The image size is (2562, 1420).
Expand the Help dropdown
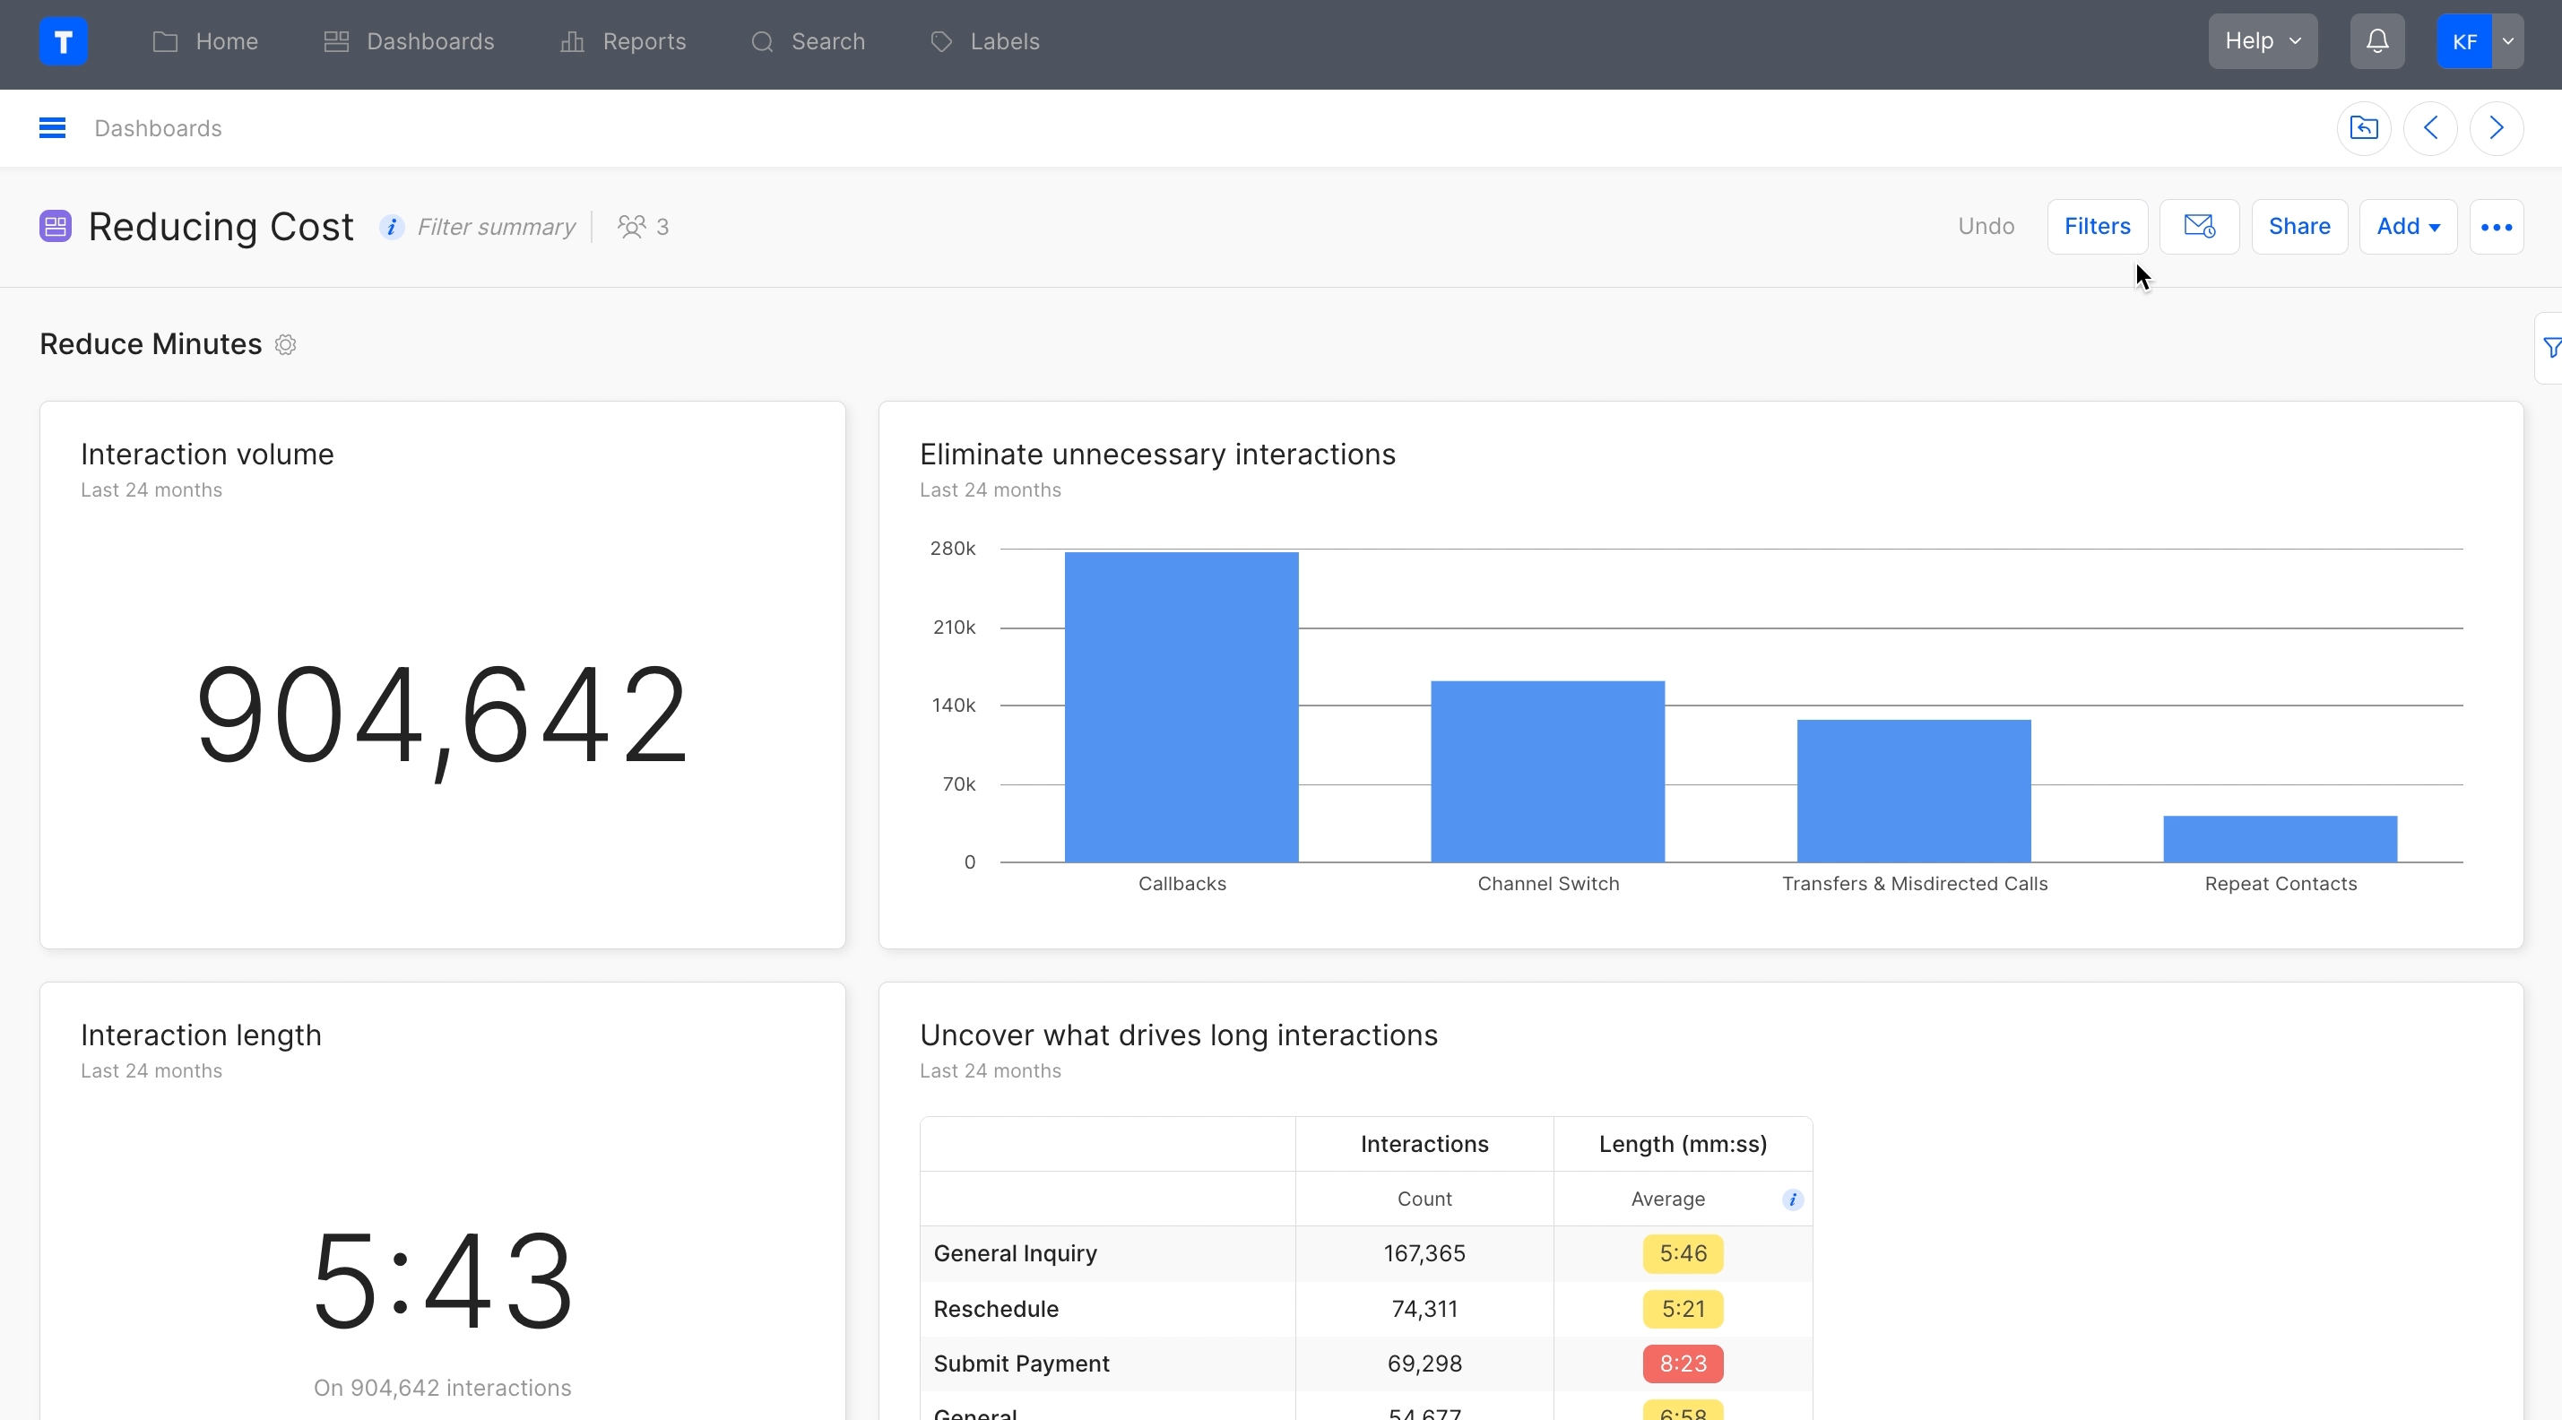[x=2262, y=42]
